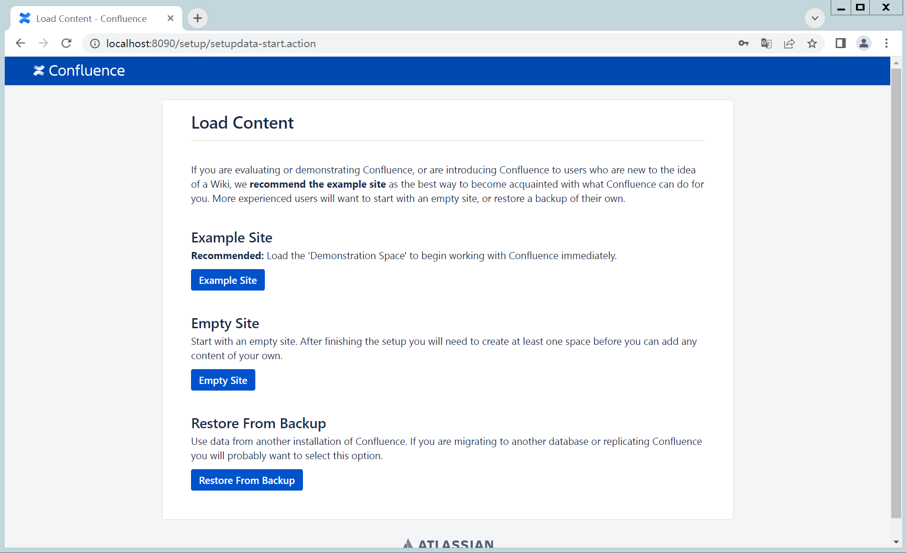906x553 pixels.
Task: Share this page via share icon
Action: click(x=789, y=43)
